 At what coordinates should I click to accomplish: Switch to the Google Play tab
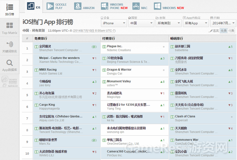[57, 6]
